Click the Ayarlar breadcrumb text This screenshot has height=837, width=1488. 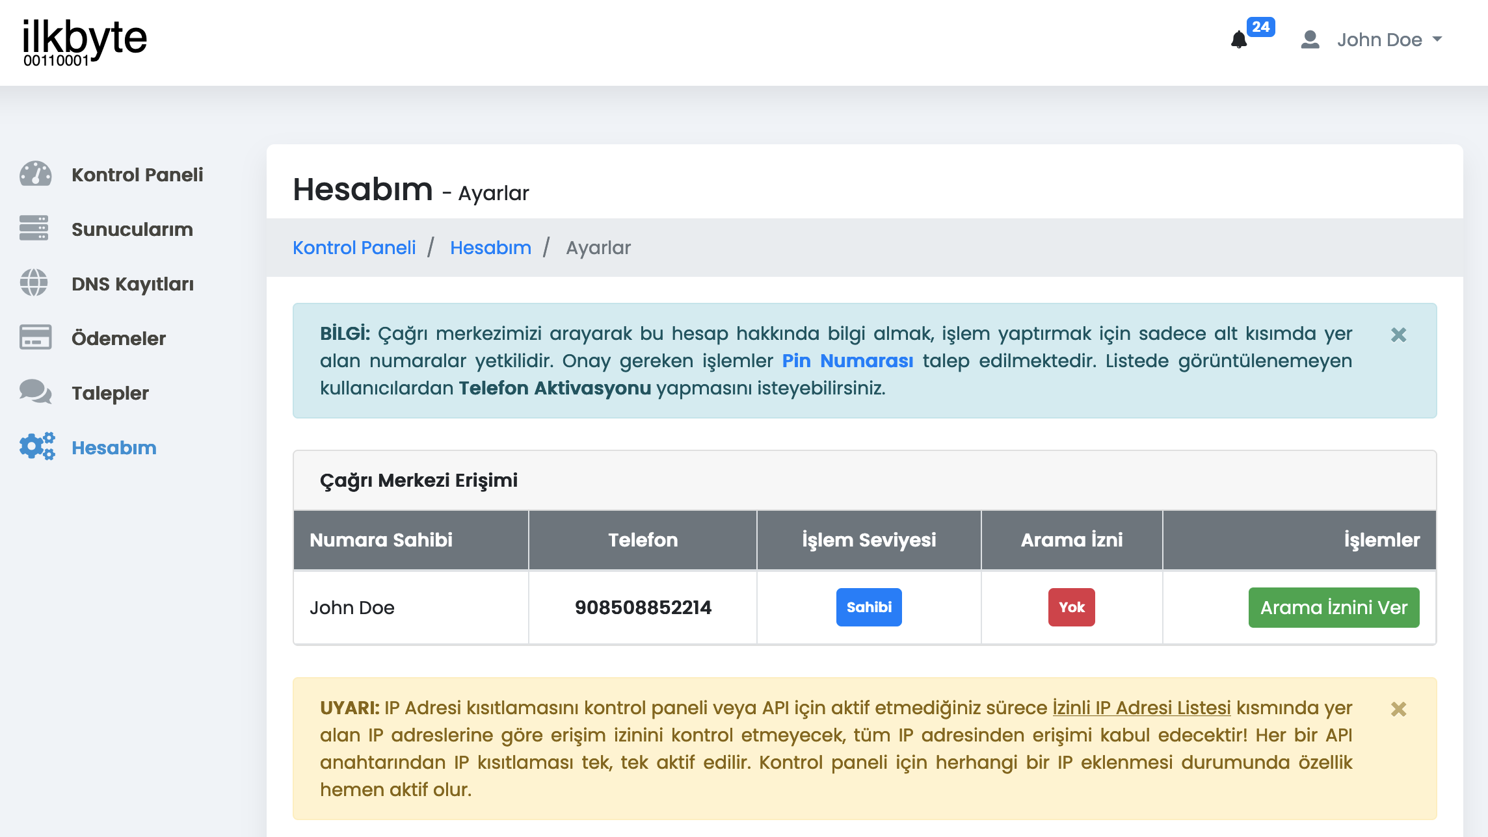(x=598, y=248)
